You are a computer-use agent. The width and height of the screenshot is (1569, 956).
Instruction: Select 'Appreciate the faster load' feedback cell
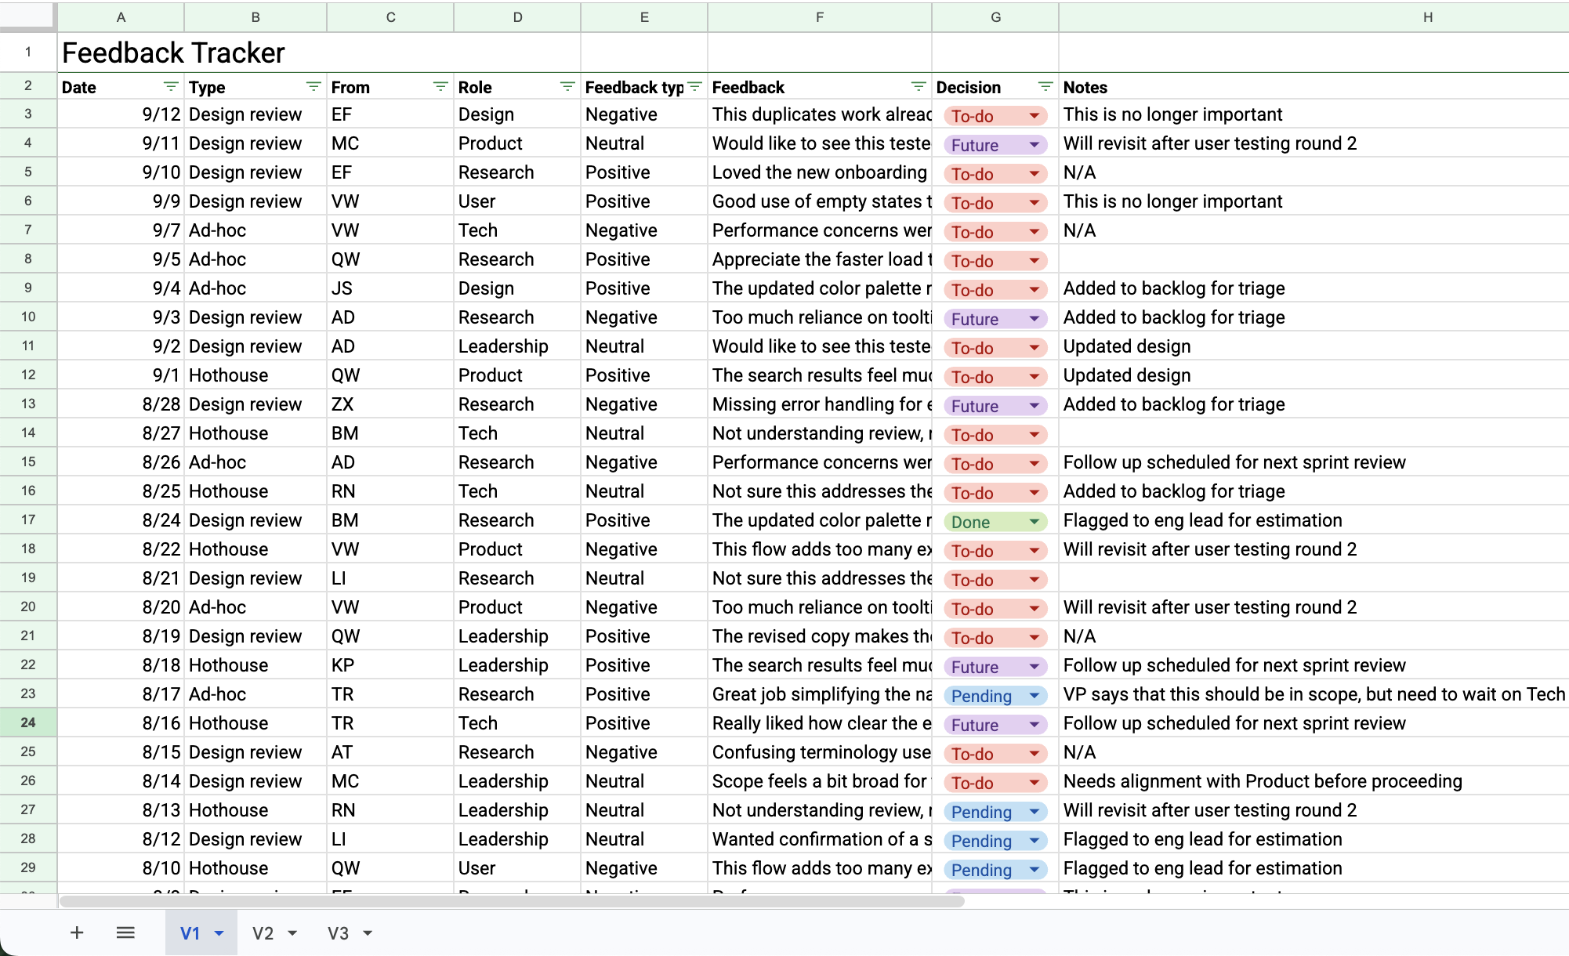click(820, 259)
